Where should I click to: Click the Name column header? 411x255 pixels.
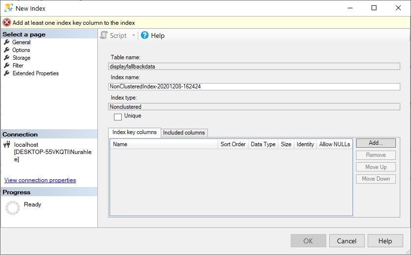pyautogui.click(x=164, y=144)
